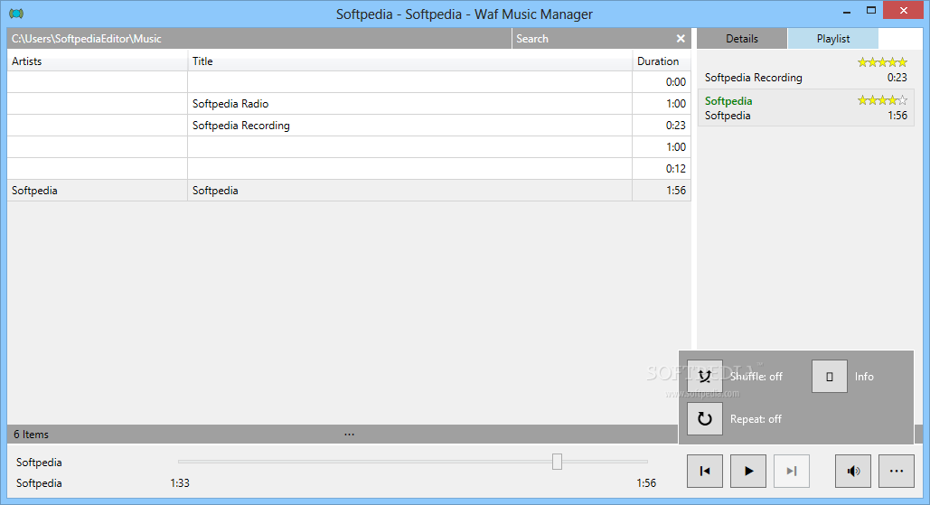Click the total time 1:56 under the slider

click(646, 483)
